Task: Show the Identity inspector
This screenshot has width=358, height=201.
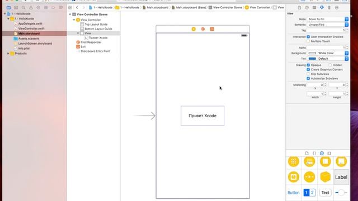Action: [314, 7]
